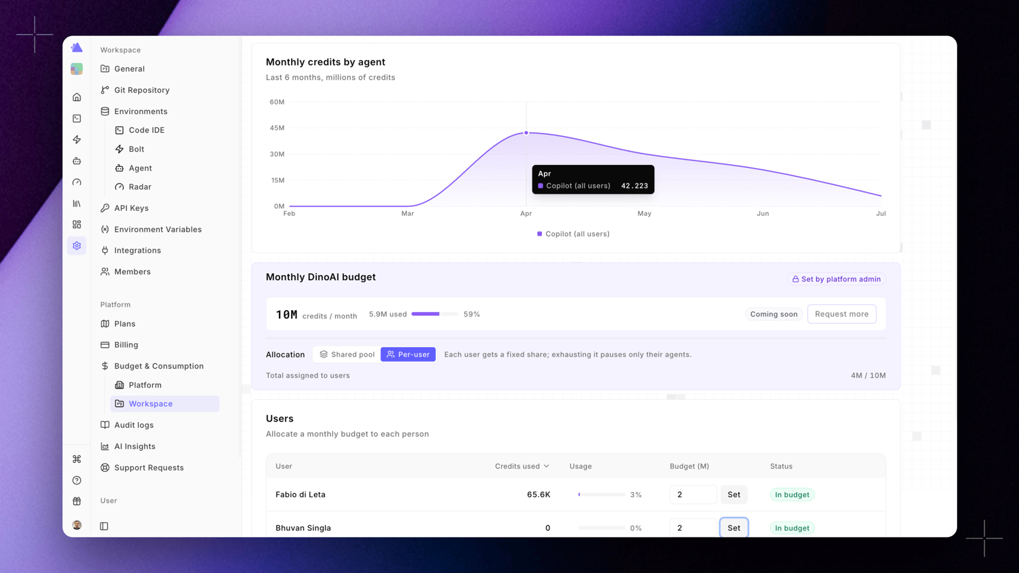Click the triangular app logo at top
This screenshot has height=573, width=1019.
[x=76, y=47]
